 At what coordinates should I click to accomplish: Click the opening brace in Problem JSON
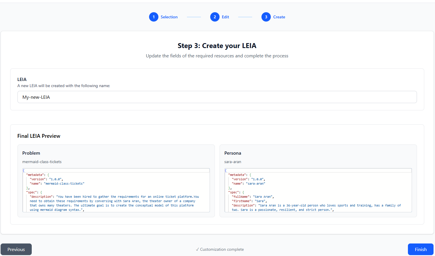(24, 171)
